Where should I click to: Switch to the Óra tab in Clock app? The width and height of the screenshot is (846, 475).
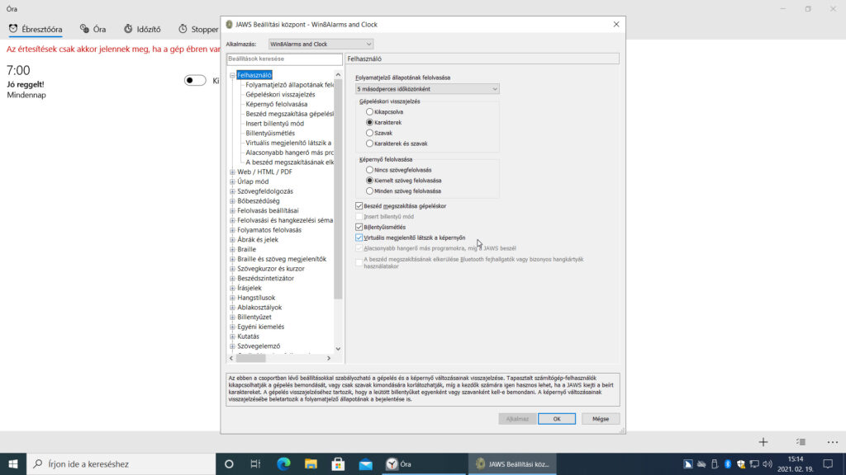[x=93, y=29]
